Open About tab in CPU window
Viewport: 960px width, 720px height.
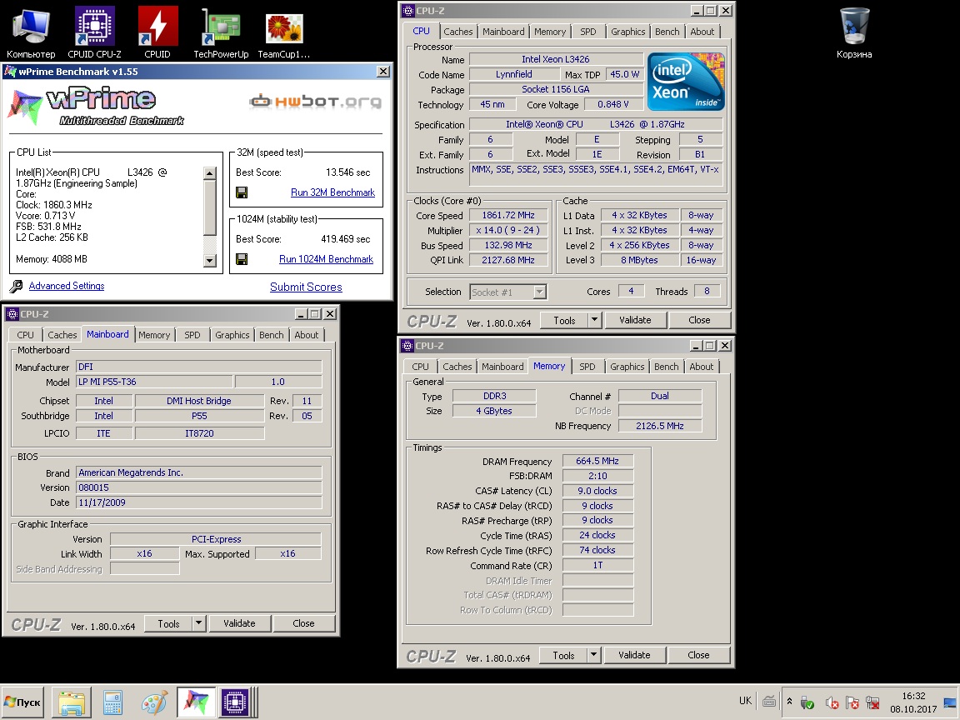[x=702, y=32]
